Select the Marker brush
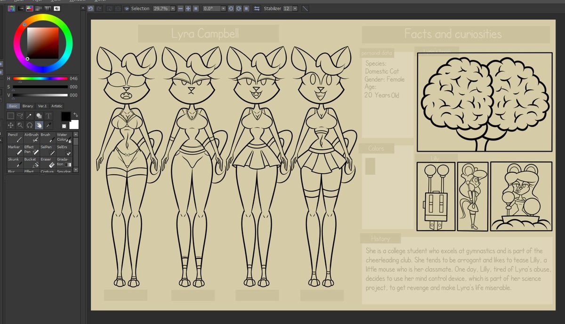 click(x=15, y=150)
